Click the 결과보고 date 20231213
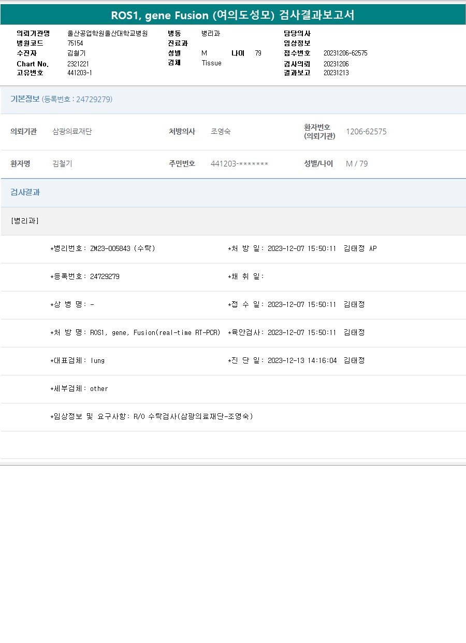Viewport: 466px width, 643px height. 336,73
